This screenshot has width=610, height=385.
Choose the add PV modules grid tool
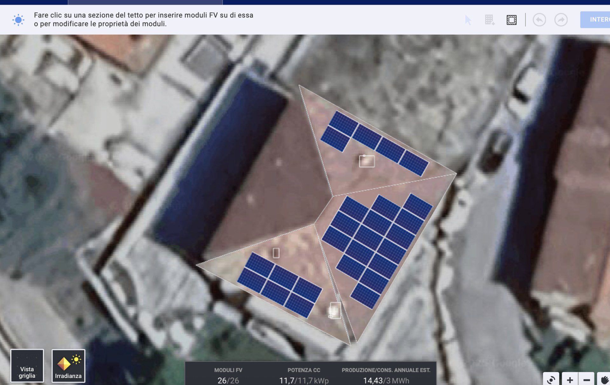pyautogui.click(x=490, y=20)
